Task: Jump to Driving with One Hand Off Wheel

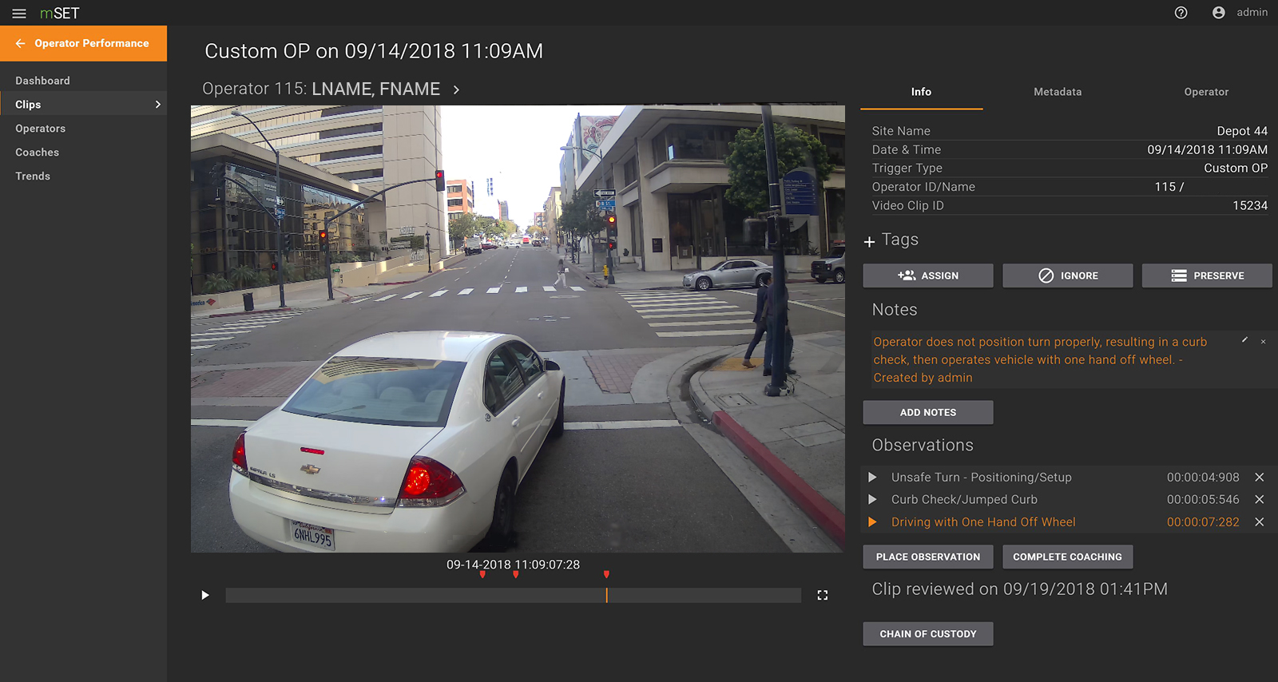Action: click(x=872, y=522)
